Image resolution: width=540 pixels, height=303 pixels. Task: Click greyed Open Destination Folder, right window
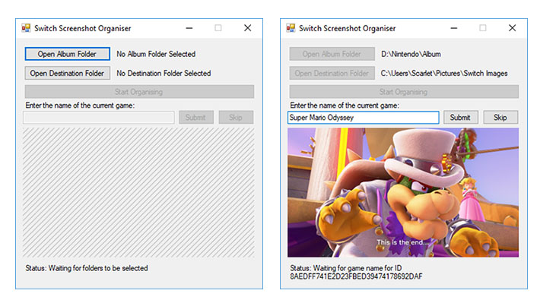332,73
